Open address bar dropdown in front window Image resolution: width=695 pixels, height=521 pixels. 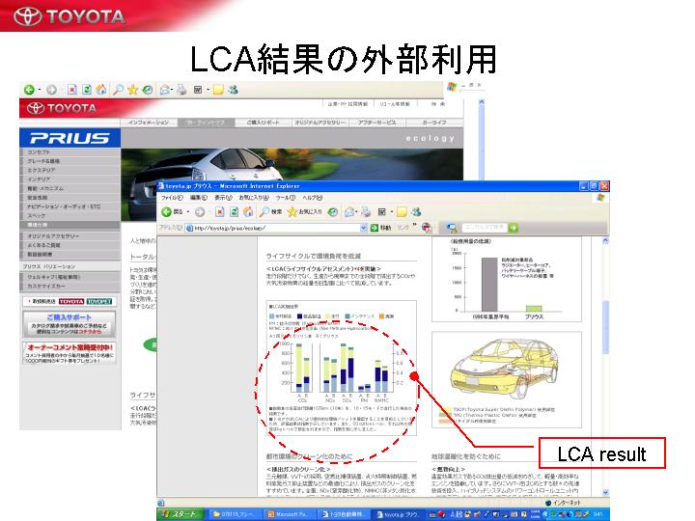[364, 228]
